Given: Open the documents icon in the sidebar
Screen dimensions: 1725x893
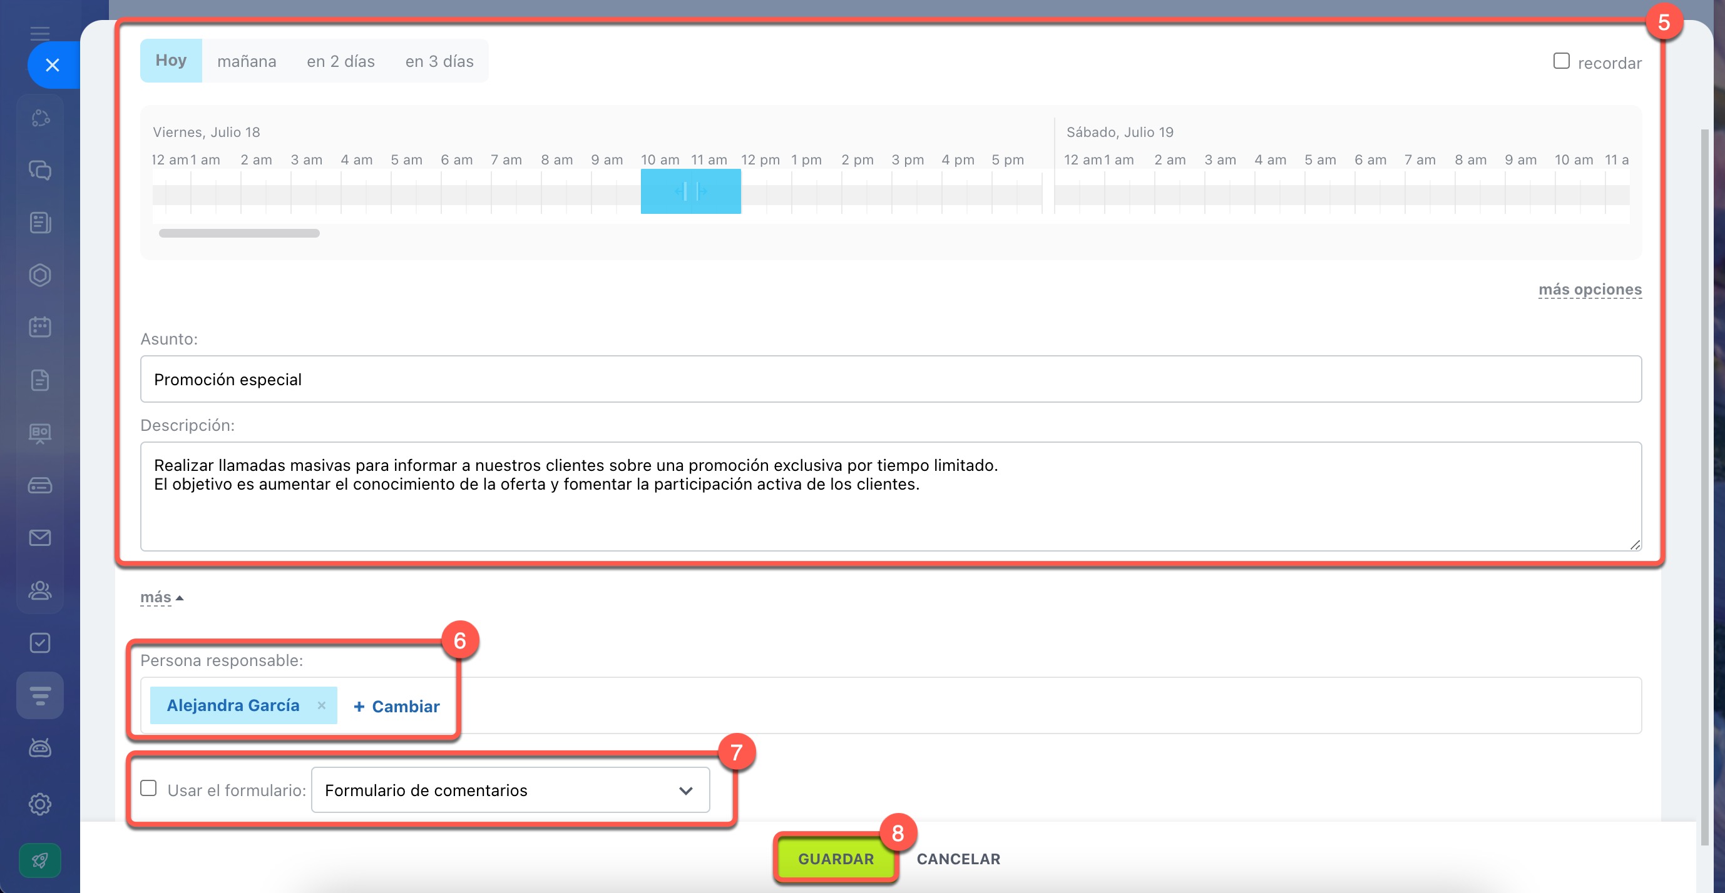Looking at the screenshot, I should pyautogui.click(x=40, y=380).
